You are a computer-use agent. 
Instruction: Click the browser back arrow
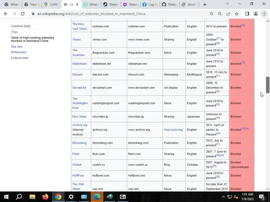click(6, 14)
